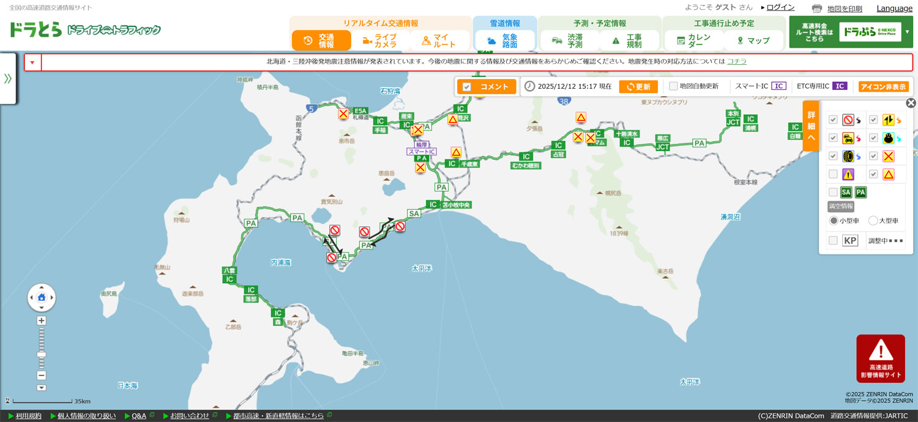This screenshot has width=918, height=422.
Task: Click the red 高速道路影響情報サイト warning icon
Action: (880, 358)
